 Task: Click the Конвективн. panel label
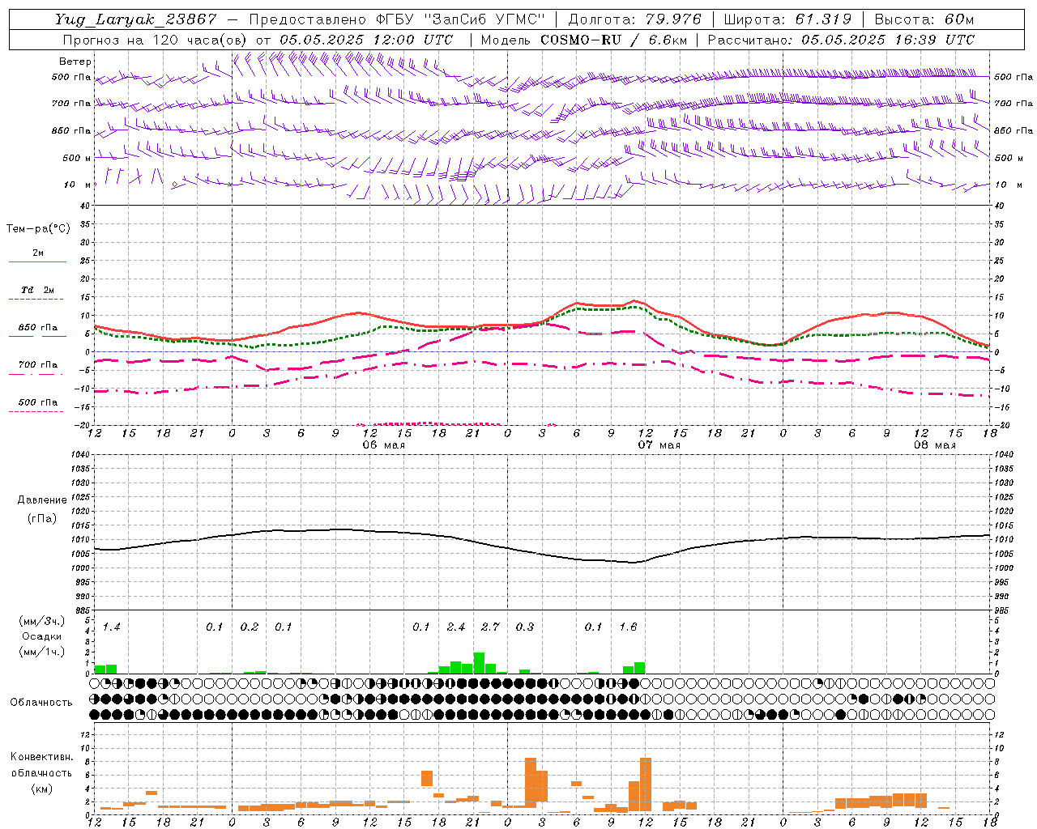[42, 757]
